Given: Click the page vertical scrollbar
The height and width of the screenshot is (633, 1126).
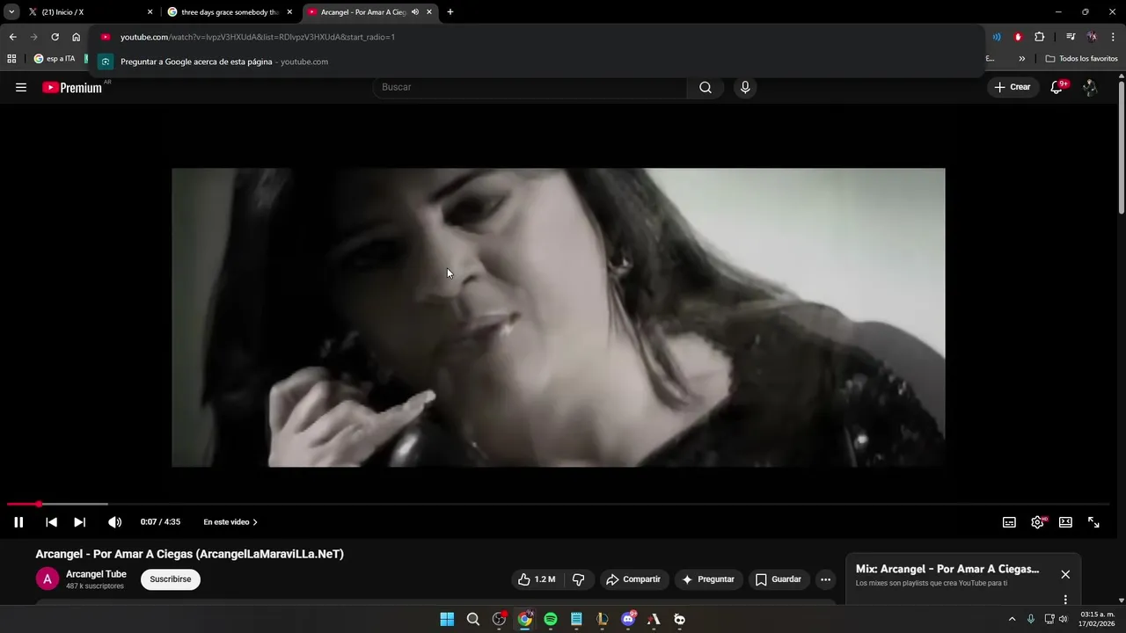Looking at the screenshot, I should coord(1122,146).
